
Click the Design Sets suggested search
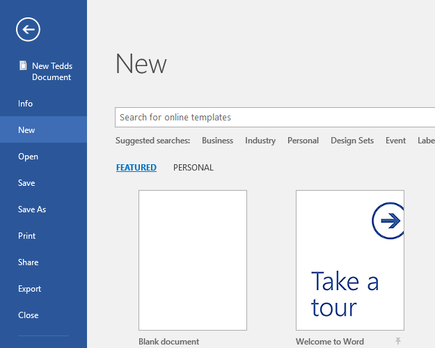(x=352, y=141)
